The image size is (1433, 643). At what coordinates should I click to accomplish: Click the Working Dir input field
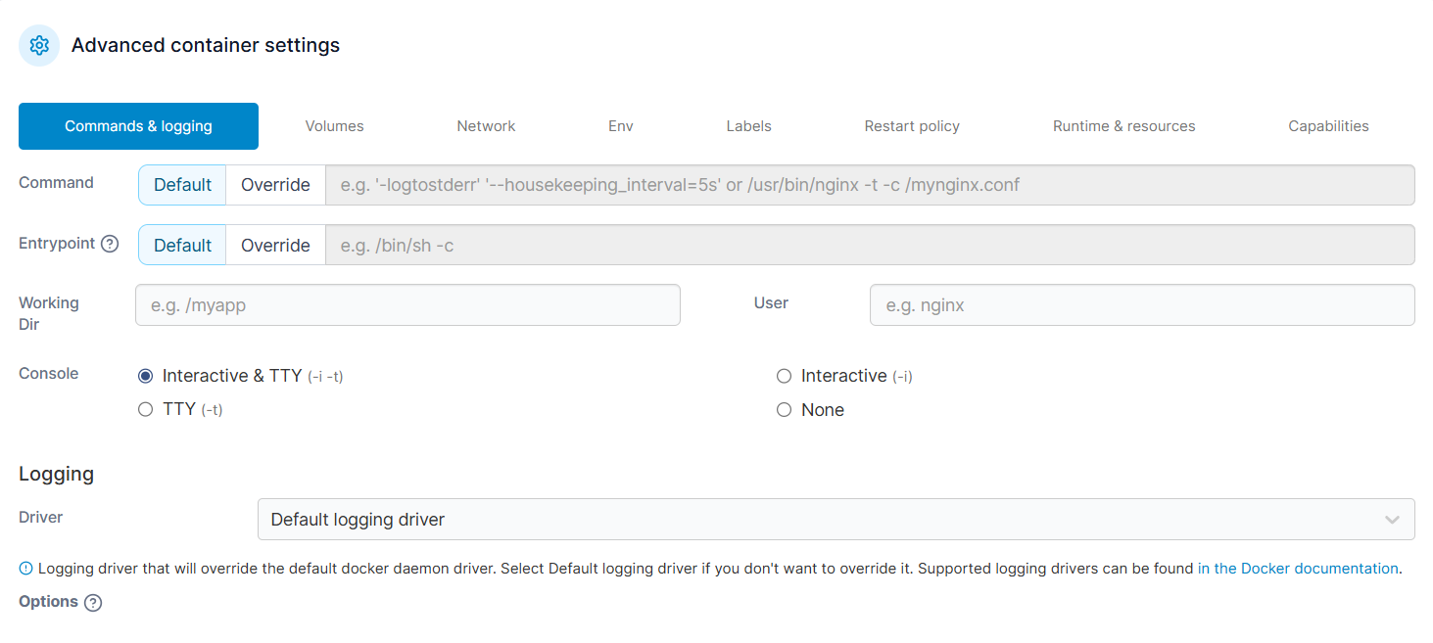pyautogui.click(x=407, y=305)
